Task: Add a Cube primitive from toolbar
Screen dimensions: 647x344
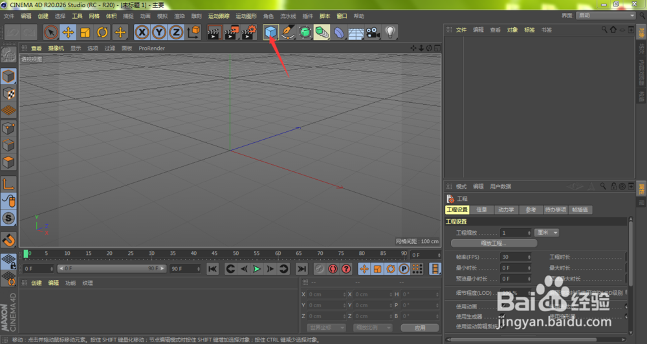Action: (x=270, y=32)
